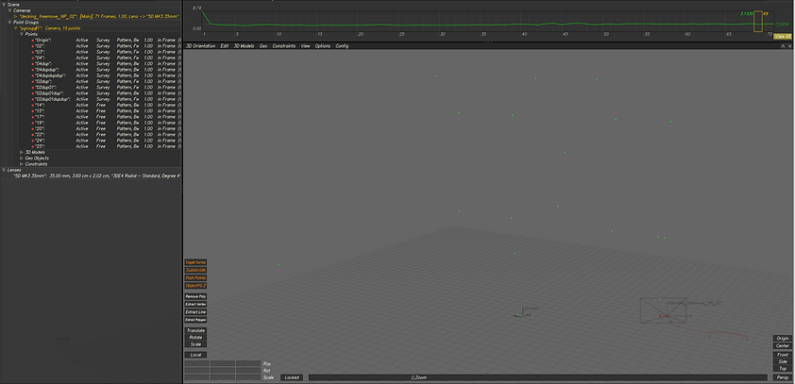Open the Constraints menu in menu bar
795x384 pixels.
point(284,46)
